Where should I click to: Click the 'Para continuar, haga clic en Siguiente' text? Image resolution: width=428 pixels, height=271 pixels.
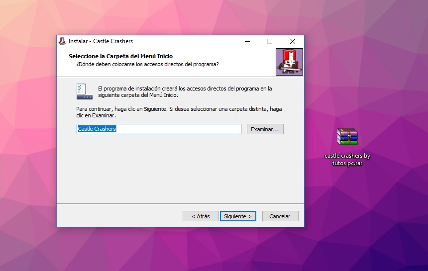click(179, 111)
